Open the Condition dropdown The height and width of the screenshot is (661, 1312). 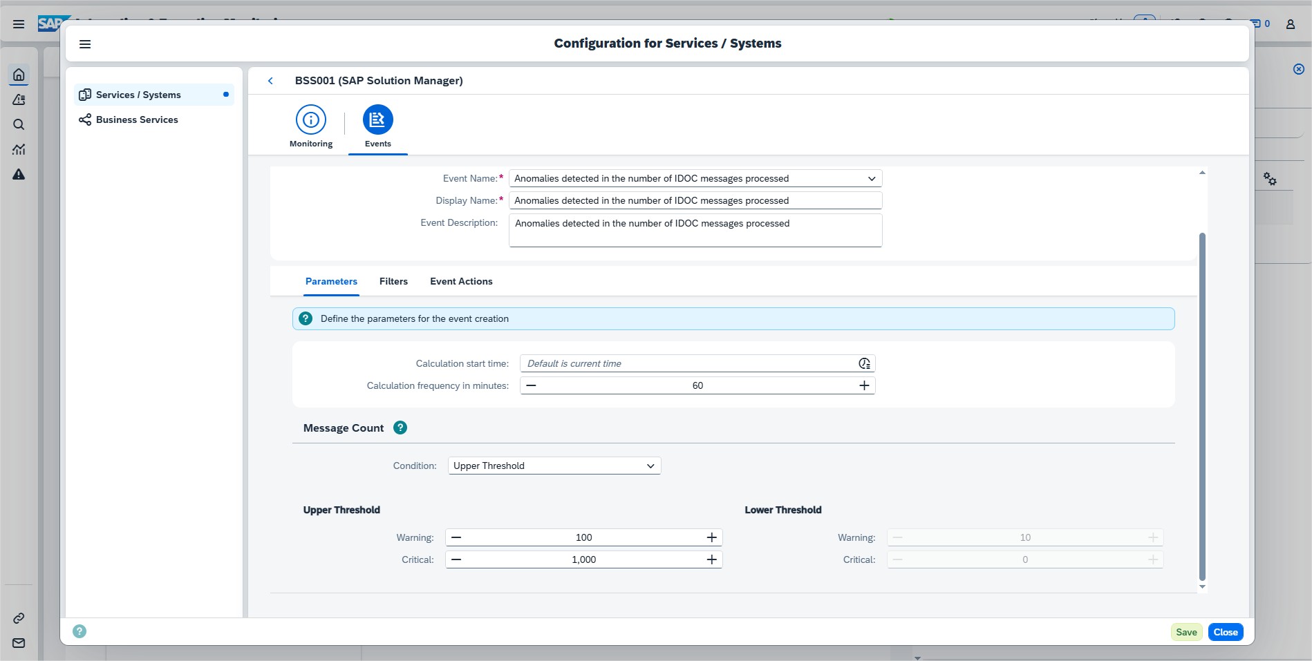[x=650, y=466]
